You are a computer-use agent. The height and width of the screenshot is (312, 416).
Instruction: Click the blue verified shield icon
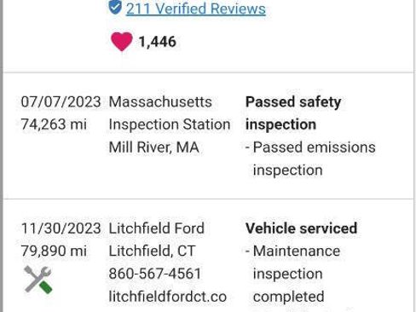(115, 7)
